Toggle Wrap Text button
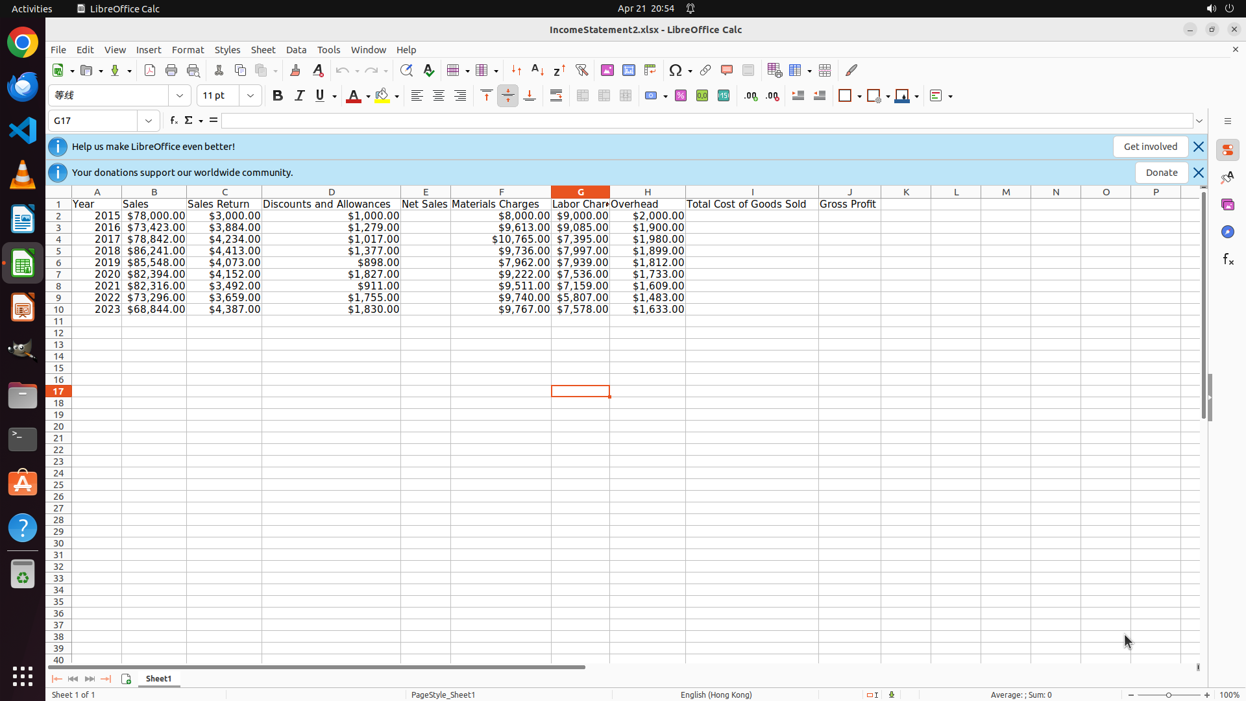Image resolution: width=1246 pixels, height=701 pixels. (x=556, y=96)
